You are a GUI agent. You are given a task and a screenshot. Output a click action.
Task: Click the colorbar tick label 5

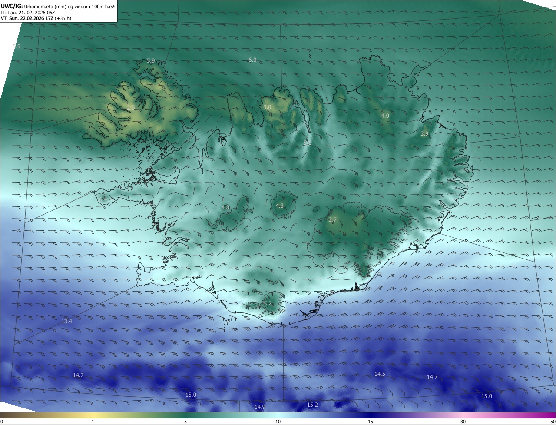[185, 422]
